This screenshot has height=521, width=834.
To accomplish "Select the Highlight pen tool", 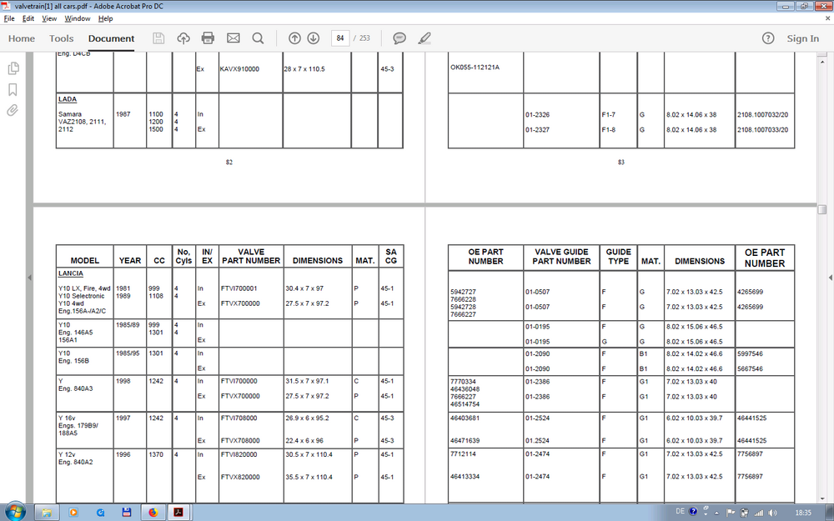I will coord(425,38).
